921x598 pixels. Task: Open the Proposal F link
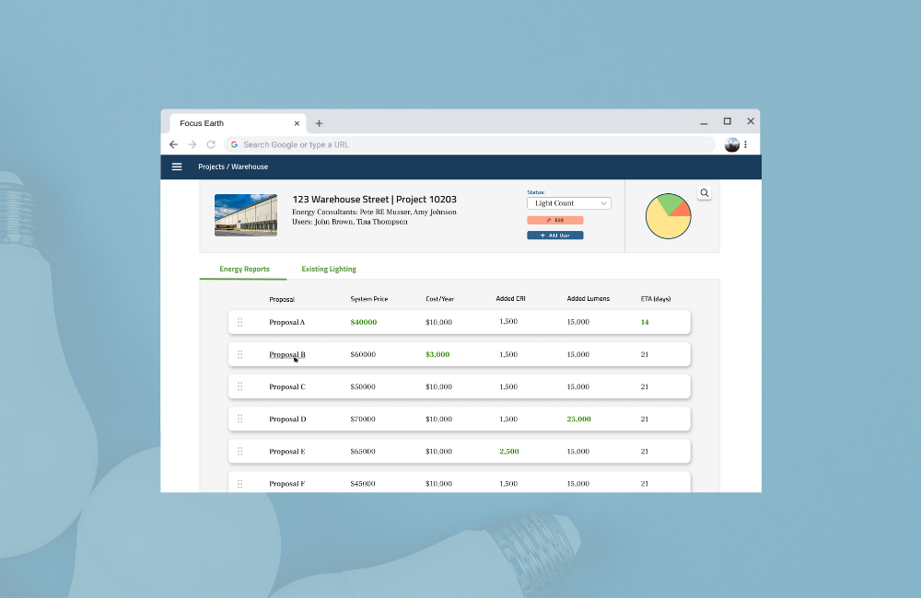pos(286,484)
